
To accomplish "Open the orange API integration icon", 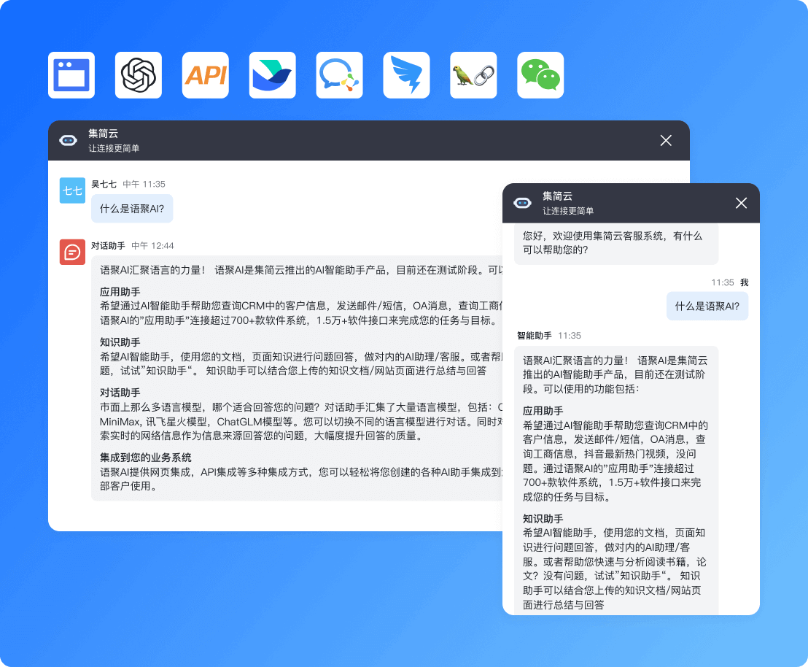I will (206, 75).
